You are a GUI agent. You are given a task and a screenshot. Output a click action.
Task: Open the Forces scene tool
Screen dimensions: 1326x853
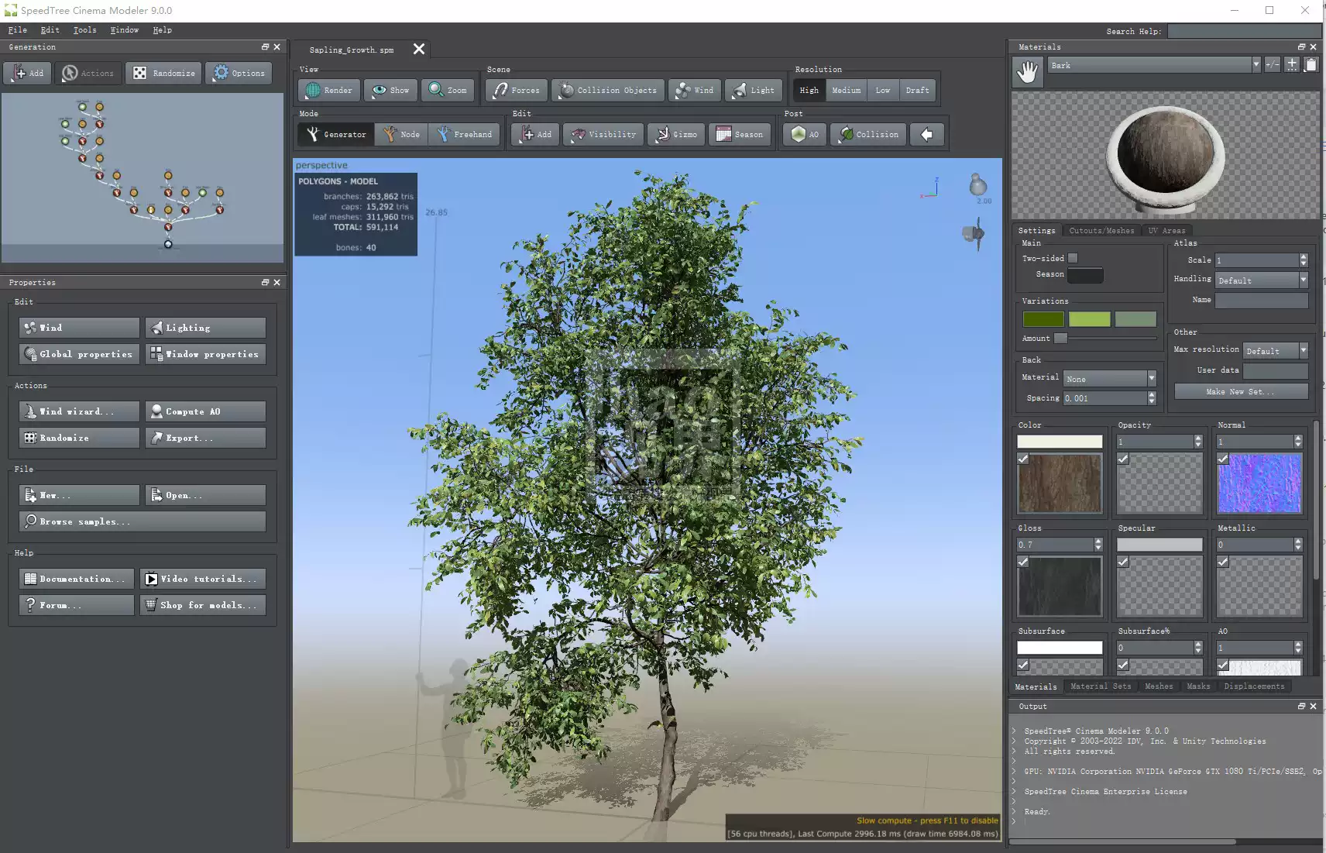(515, 90)
